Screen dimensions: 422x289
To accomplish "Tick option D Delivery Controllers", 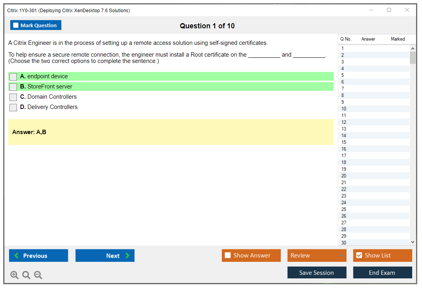I will (x=13, y=107).
